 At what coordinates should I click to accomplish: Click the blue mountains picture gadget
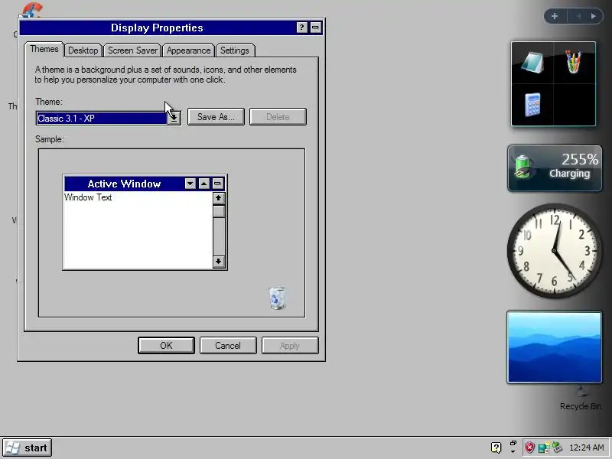coord(554,347)
